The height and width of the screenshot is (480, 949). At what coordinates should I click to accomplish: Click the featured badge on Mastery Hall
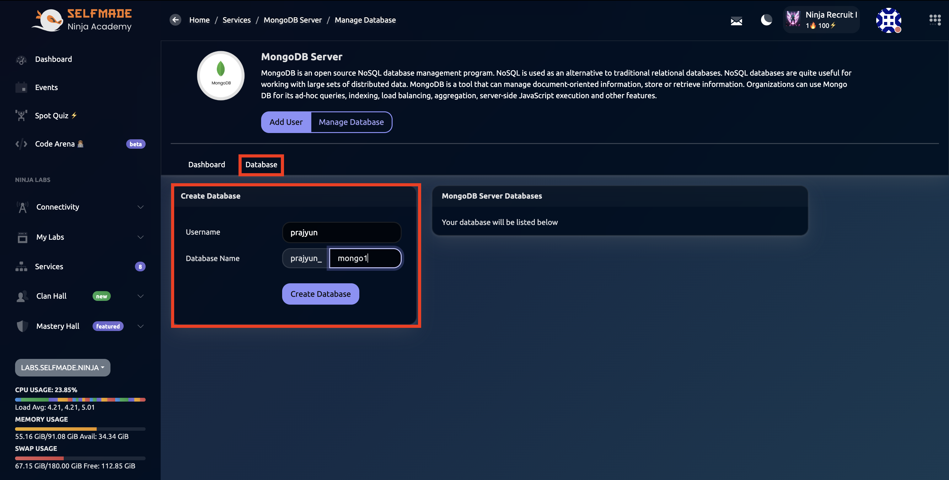(x=108, y=326)
